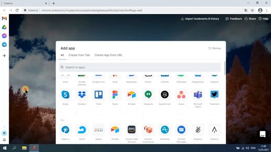Switch to Create App from URL tab
Screen dimensions: 271x152
(x=108, y=55)
